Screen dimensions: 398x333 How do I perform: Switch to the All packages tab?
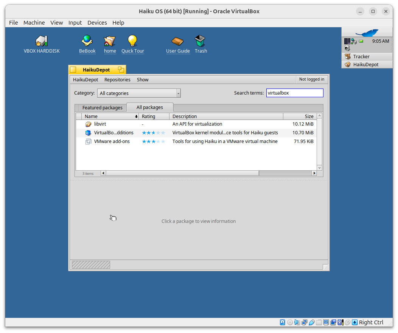pos(150,107)
